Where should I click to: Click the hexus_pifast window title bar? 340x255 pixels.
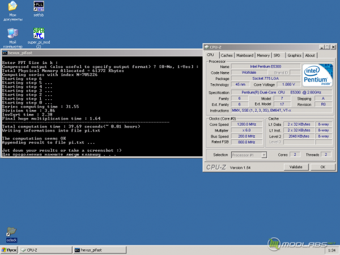[102, 53]
